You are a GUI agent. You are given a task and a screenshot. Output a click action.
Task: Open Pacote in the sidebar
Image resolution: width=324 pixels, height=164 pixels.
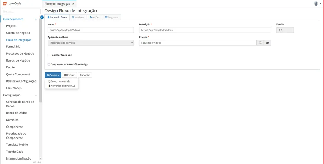[10, 67]
